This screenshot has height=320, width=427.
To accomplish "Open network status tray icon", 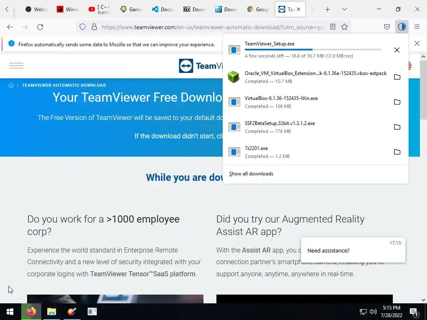I will [363, 312].
